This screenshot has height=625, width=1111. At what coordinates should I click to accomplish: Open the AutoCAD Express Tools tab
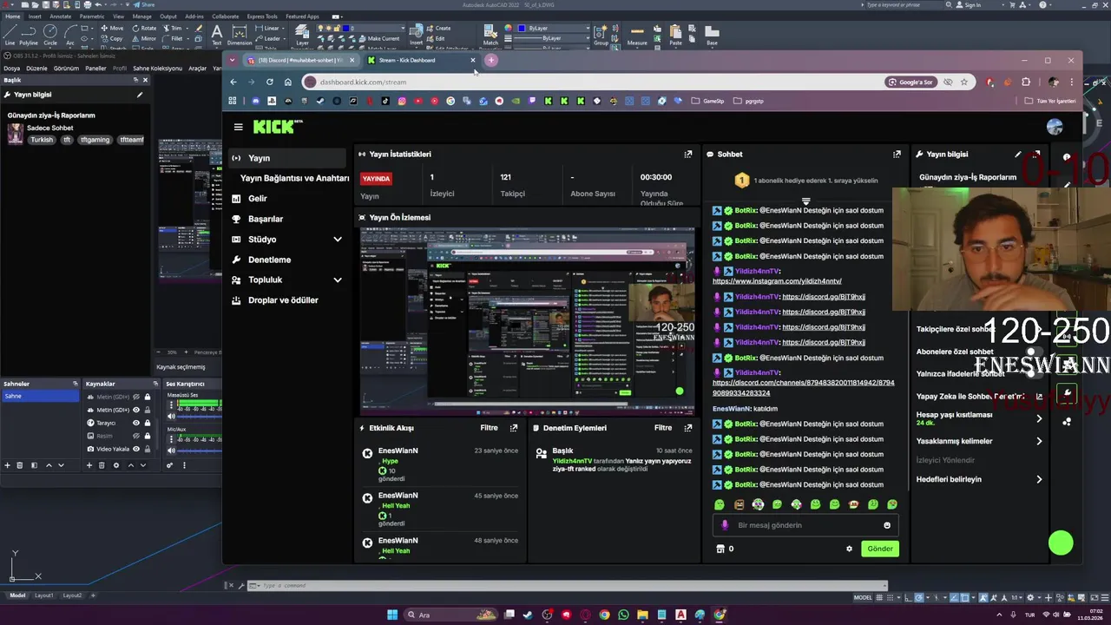(x=262, y=16)
